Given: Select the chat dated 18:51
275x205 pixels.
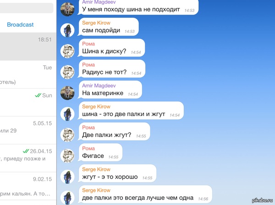Looking at the screenshot, I should click(28, 47).
